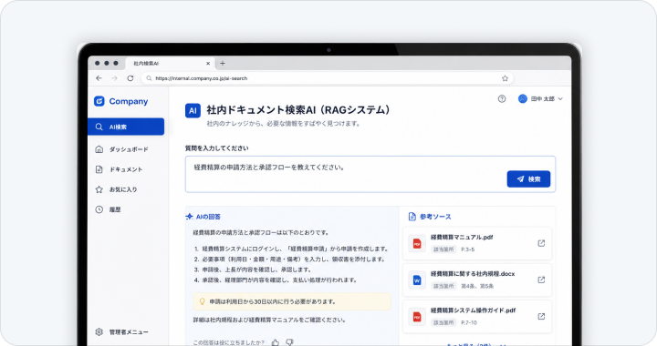This screenshot has width=657, height=346.
Task: Select the 社内検索AI browser tab
Action: click(x=170, y=63)
